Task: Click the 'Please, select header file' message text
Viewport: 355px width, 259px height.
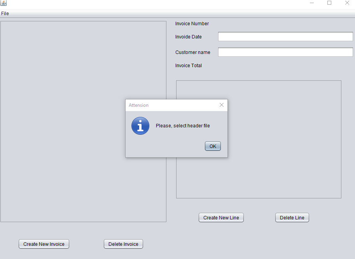Action: click(183, 125)
